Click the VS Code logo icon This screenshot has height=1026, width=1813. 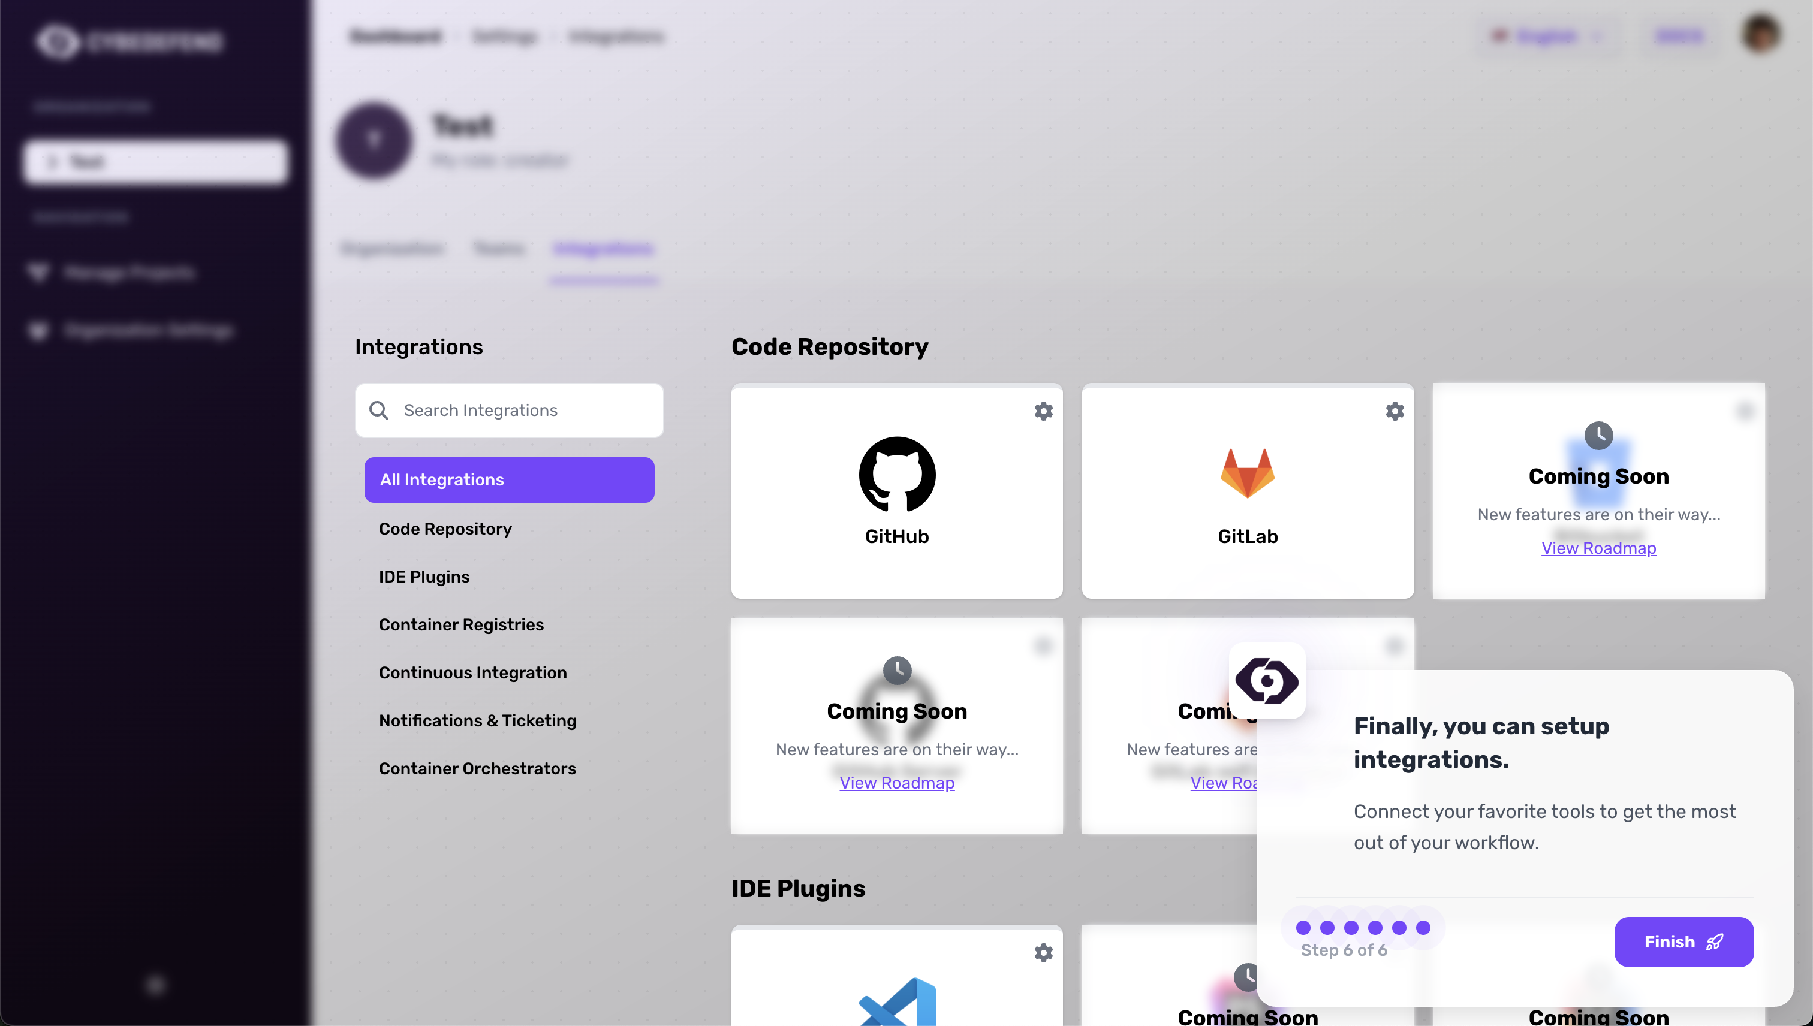897,1001
